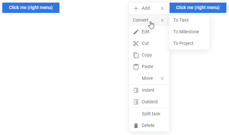Click the Move menu label
The image size is (229, 135).
[147, 78]
